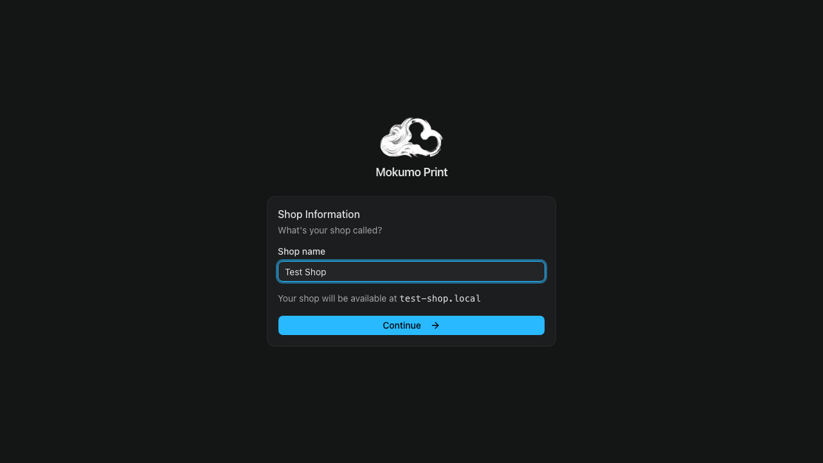Click the word "Print" in app title

[x=435, y=172]
